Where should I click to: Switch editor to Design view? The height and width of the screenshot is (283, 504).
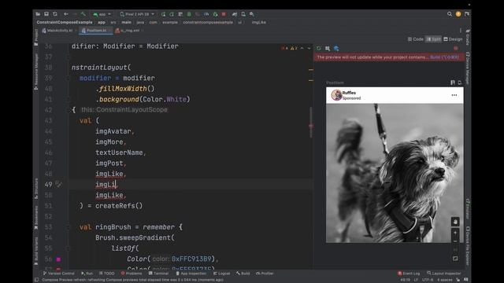453,39
